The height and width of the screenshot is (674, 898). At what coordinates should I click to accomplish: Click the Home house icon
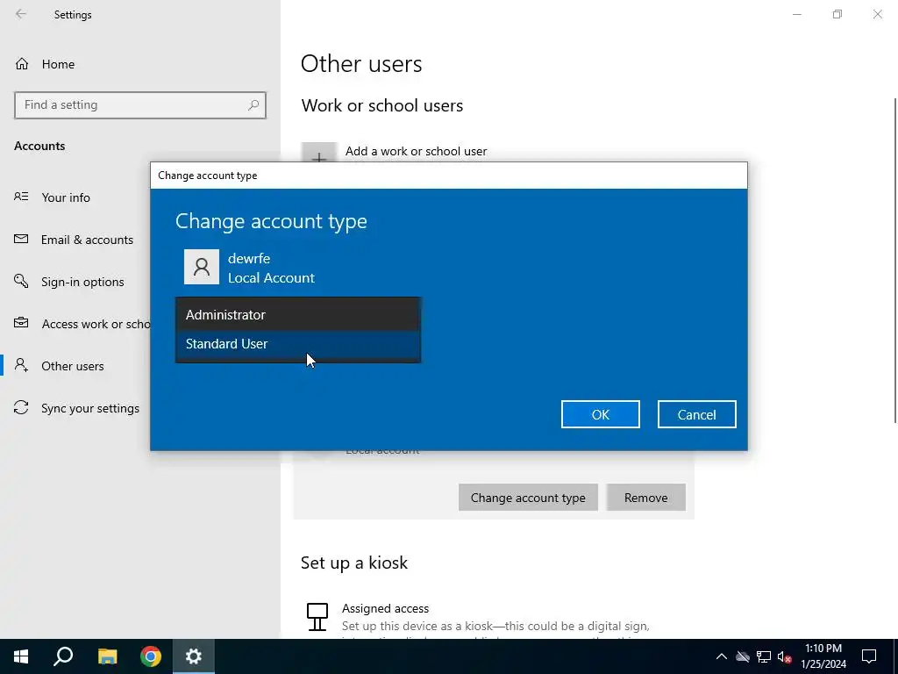(x=22, y=63)
